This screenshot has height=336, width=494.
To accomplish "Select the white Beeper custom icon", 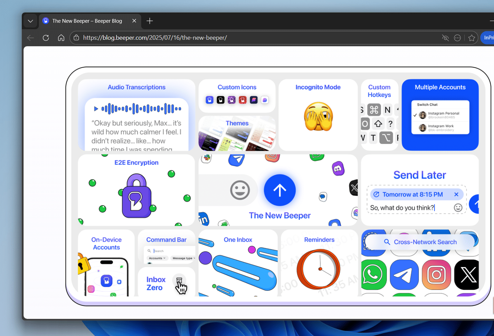I will pos(265,100).
